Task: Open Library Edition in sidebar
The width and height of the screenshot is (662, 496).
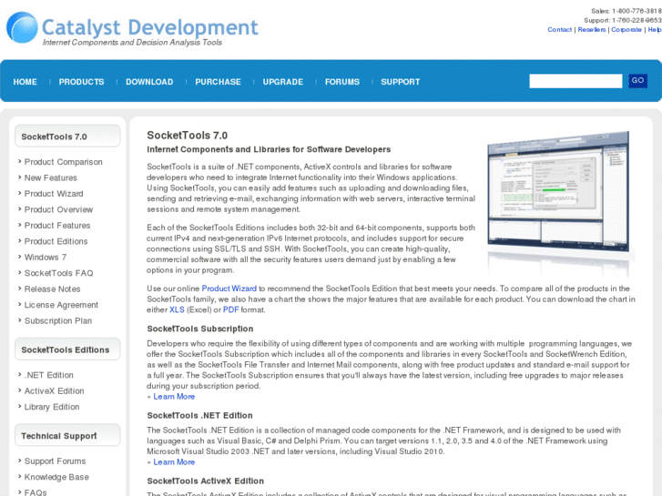Action: tap(52, 407)
